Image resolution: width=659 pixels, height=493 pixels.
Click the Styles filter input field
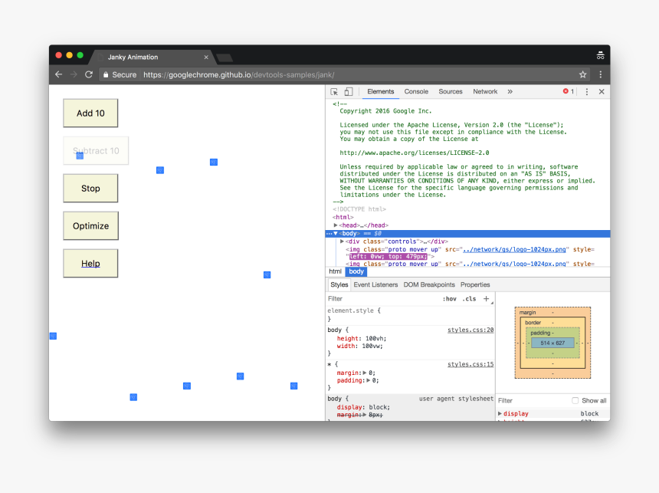pos(379,299)
